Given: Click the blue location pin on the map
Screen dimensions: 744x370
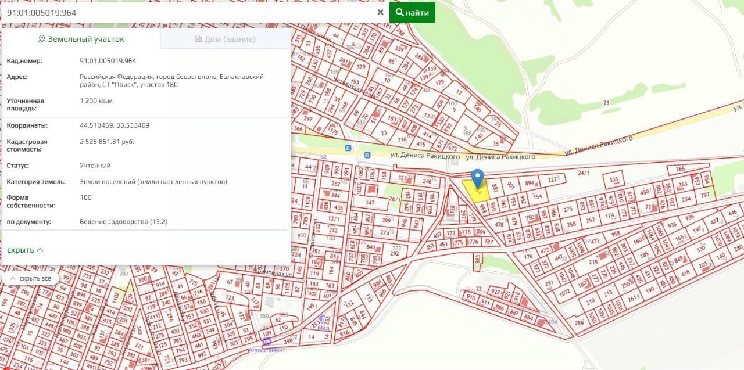Looking at the screenshot, I should tap(477, 178).
